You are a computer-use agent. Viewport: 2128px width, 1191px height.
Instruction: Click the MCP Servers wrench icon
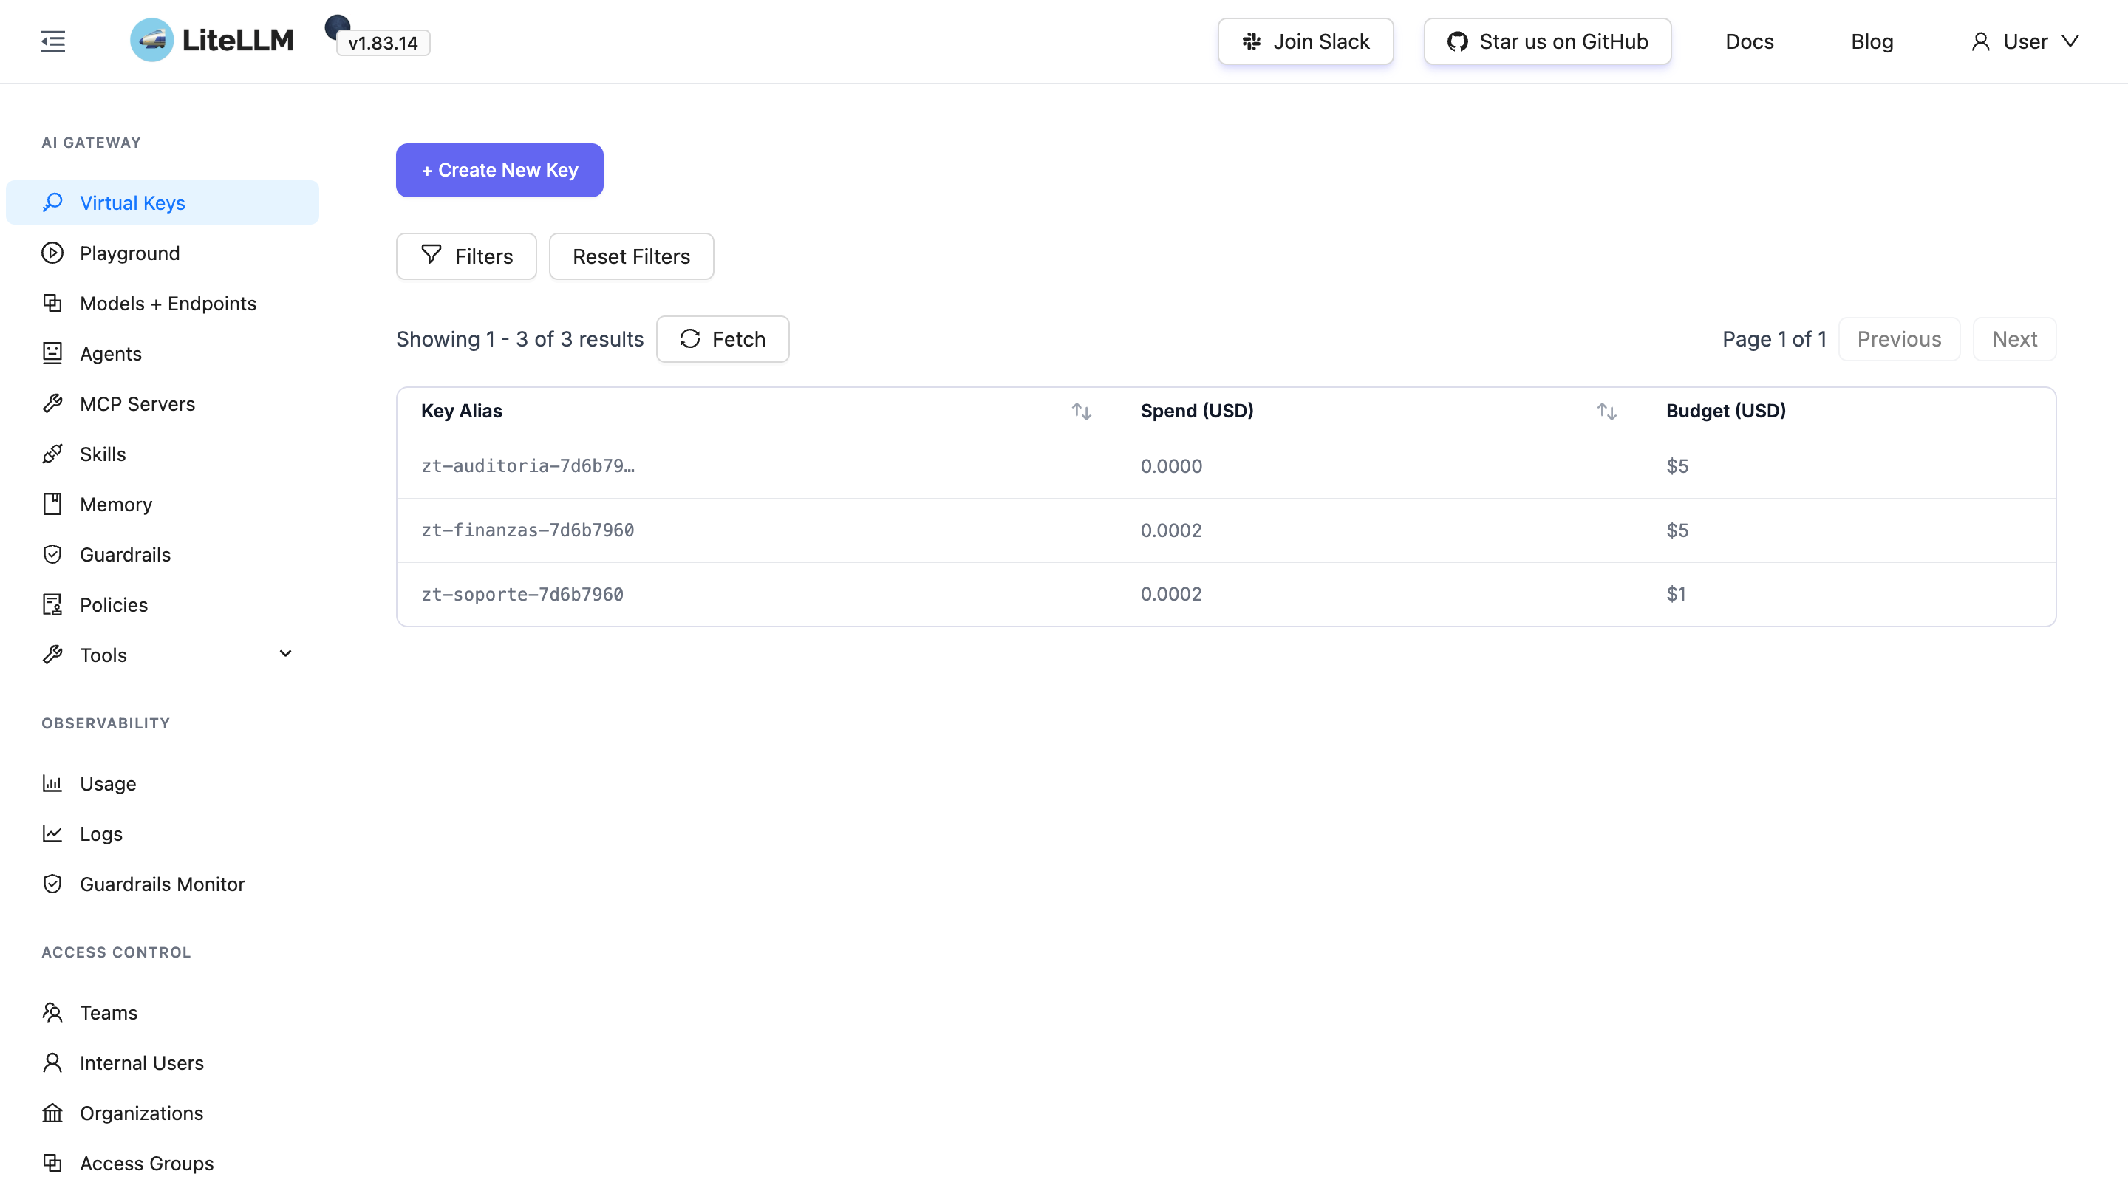coord(53,404)
